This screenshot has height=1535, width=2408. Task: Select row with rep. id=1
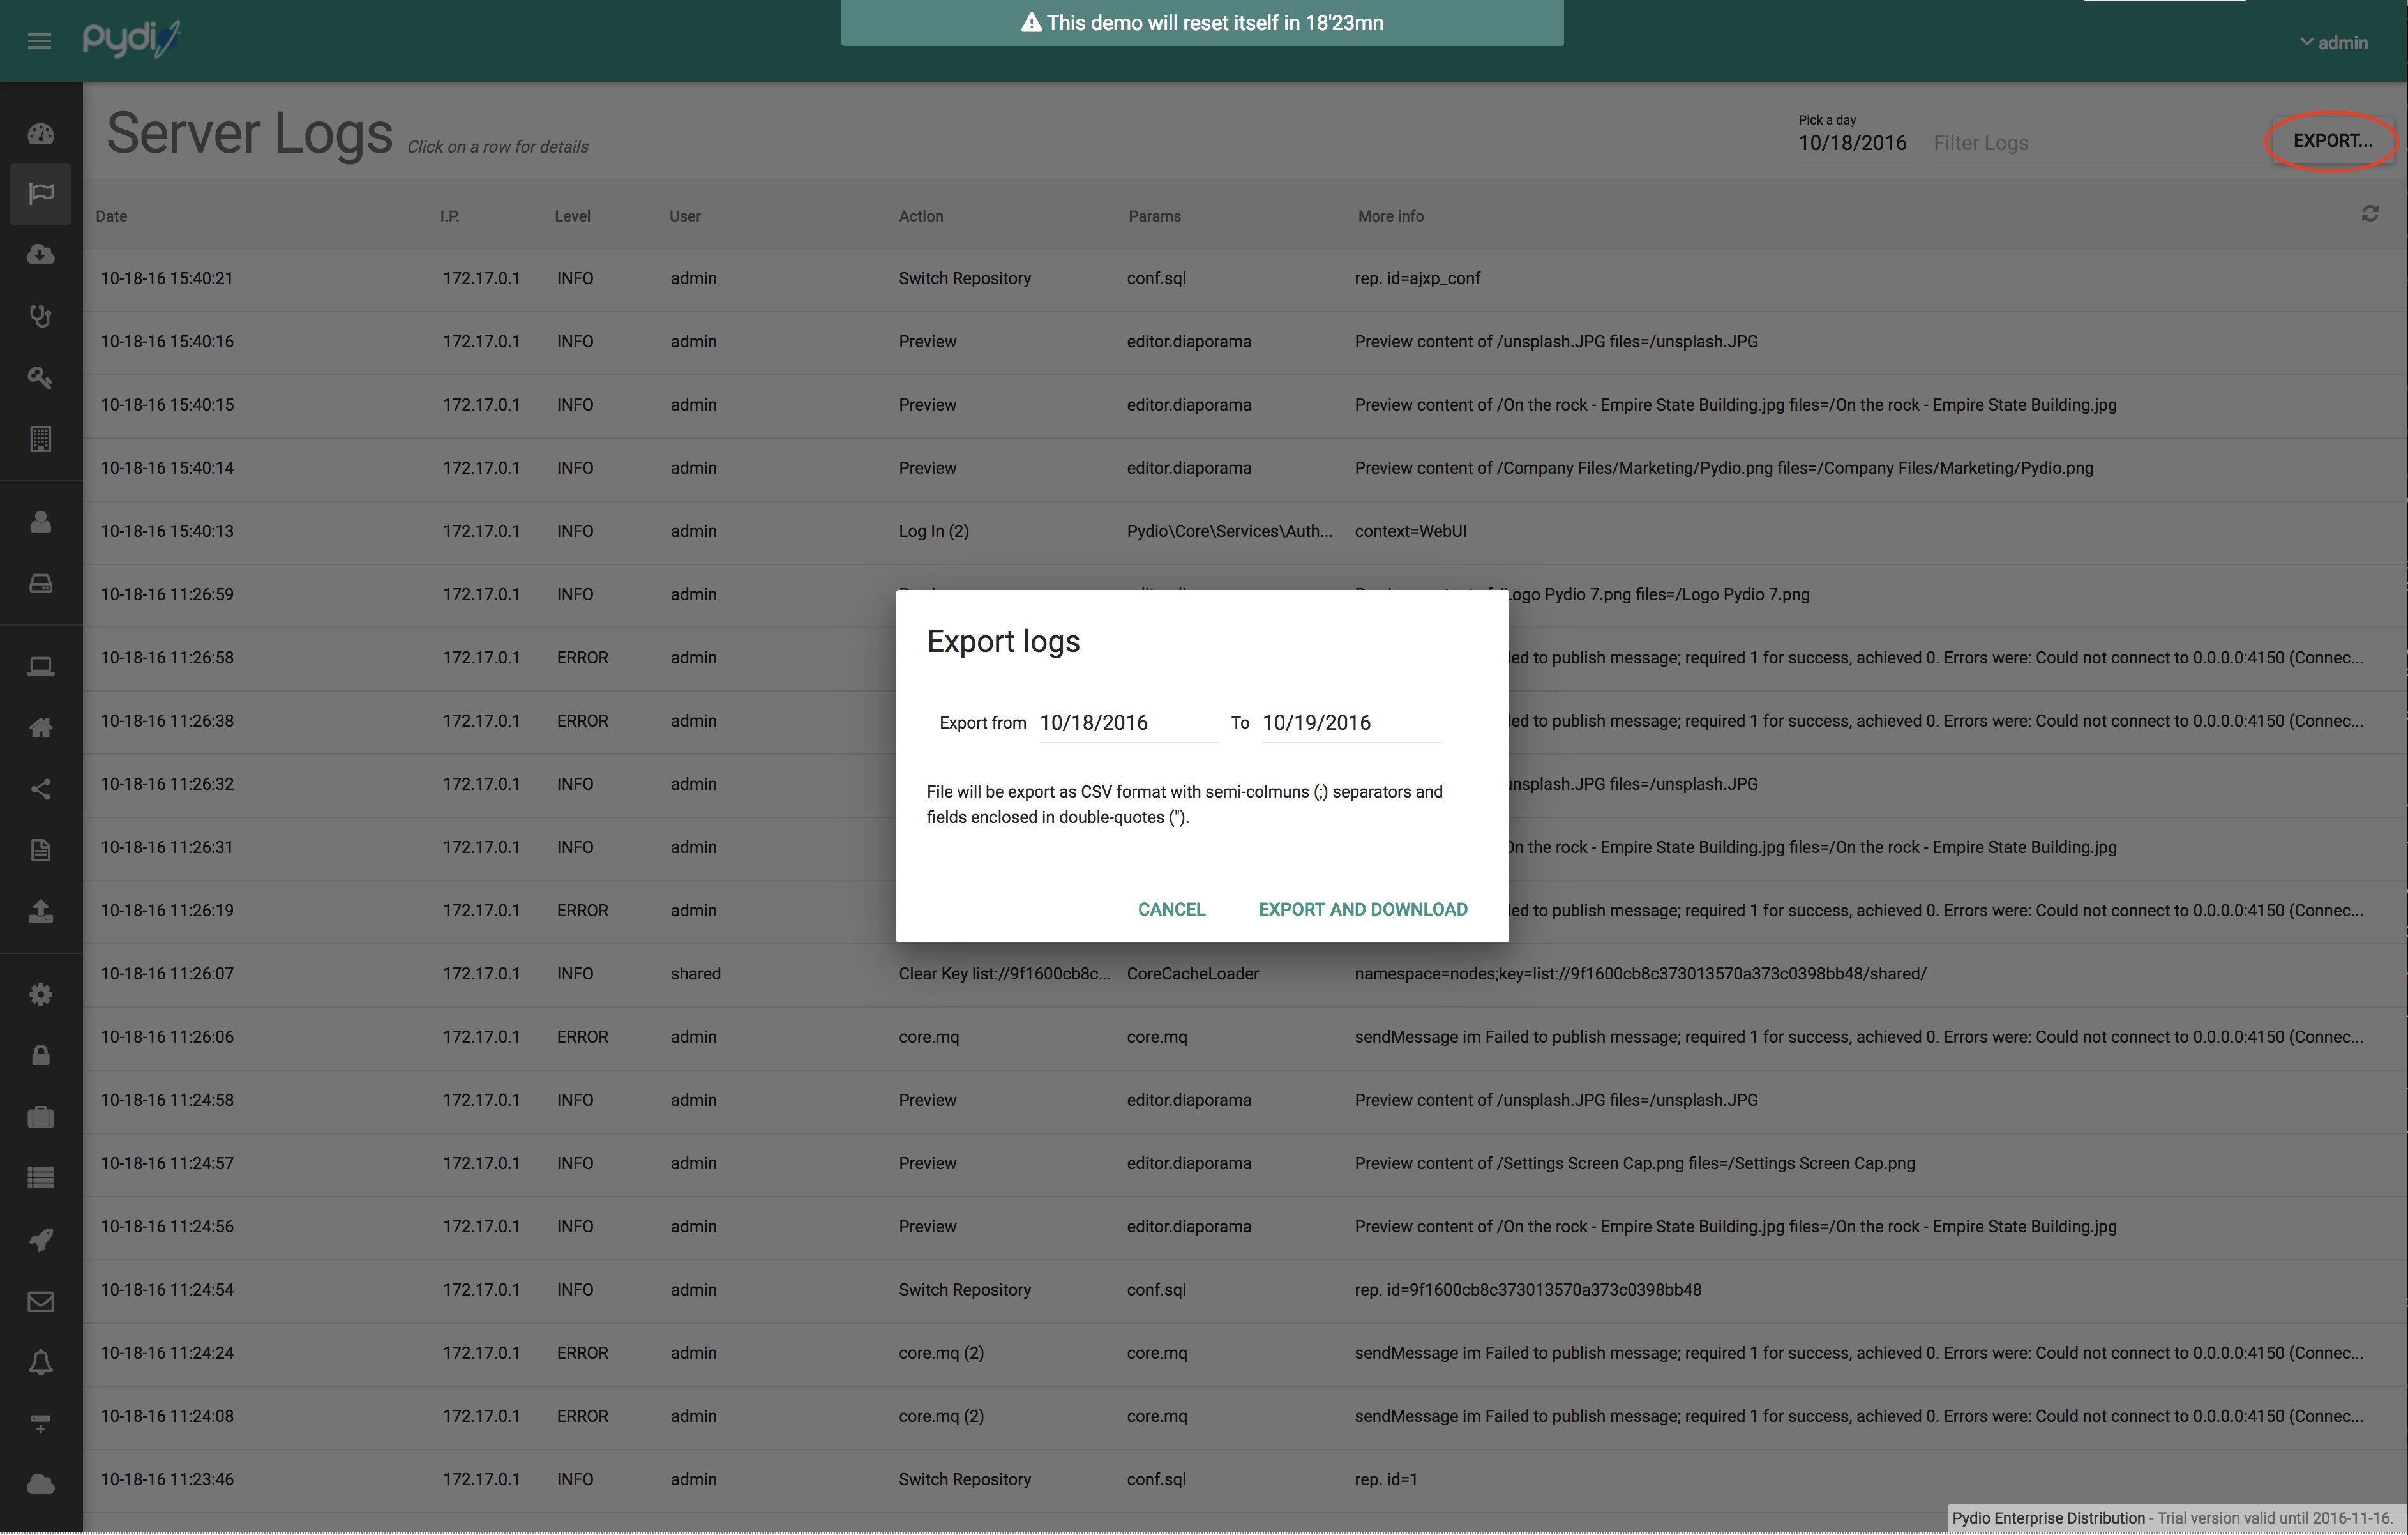tap(1245, 1479)
